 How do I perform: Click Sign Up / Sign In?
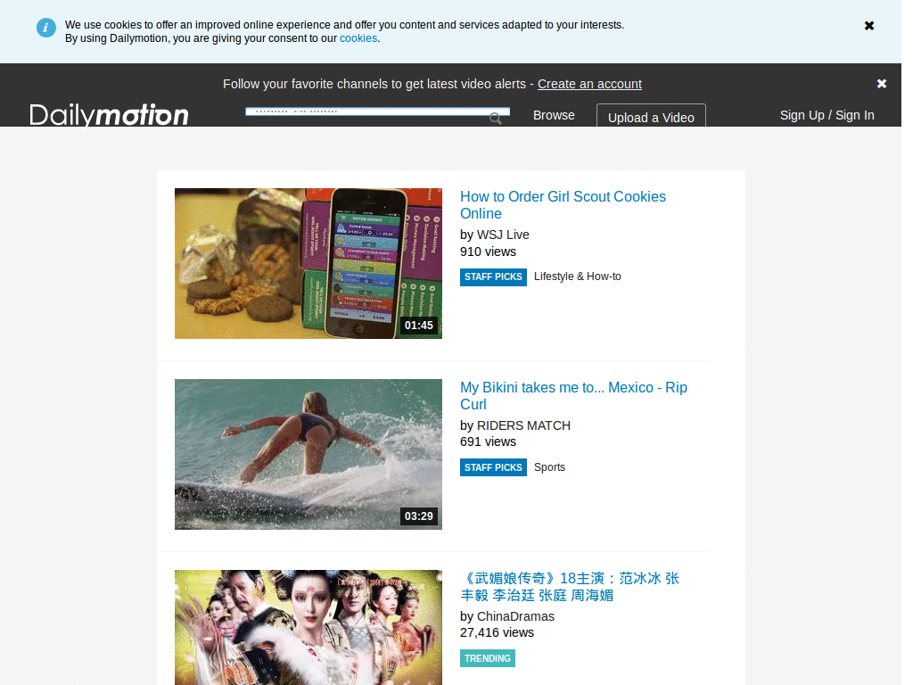coord(827,115)
